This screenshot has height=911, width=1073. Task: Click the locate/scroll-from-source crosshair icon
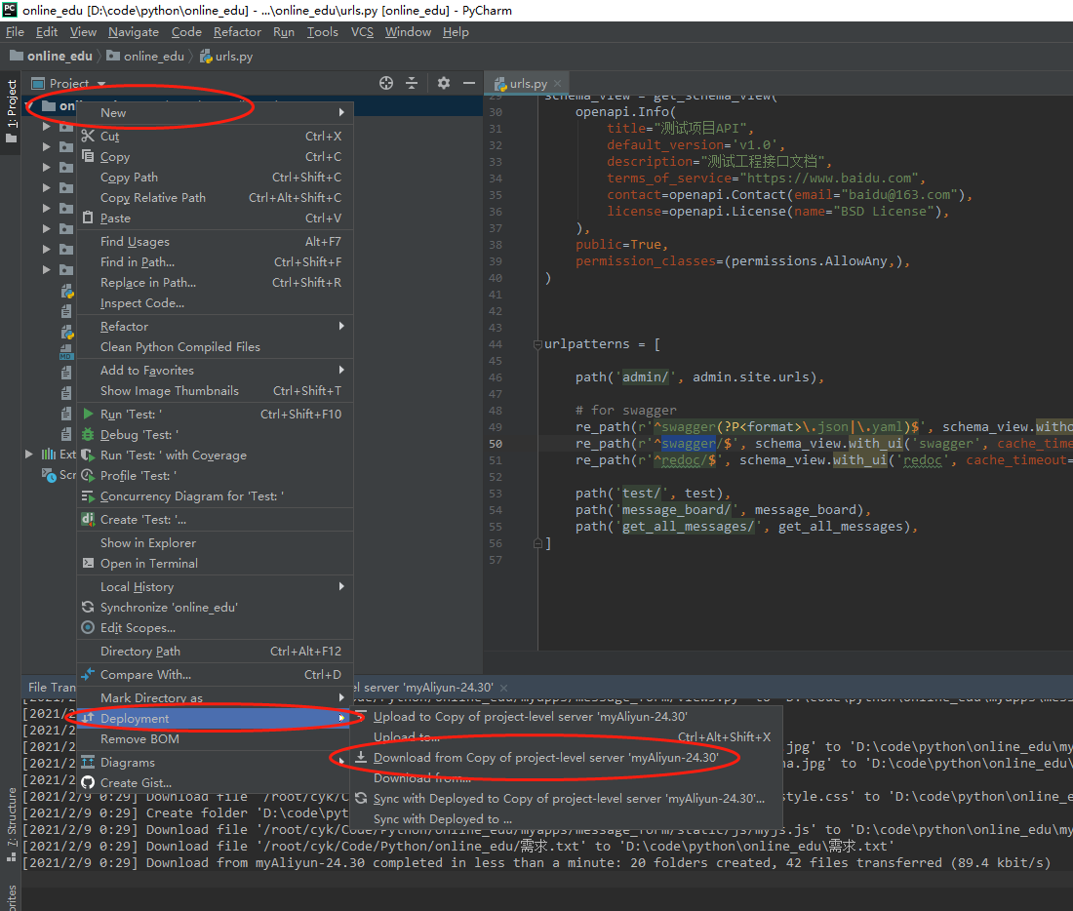(x=386, y=83)
